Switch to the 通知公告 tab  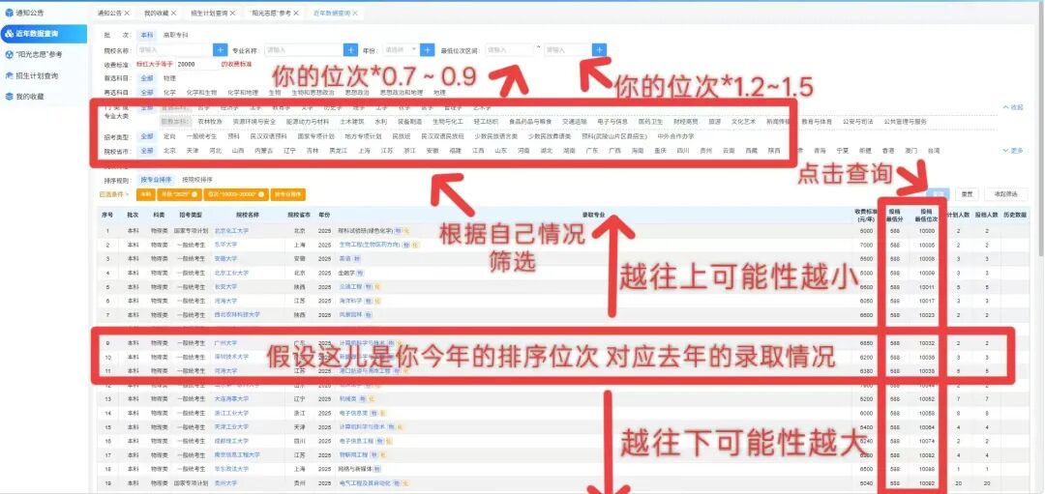(x=109, y=14)
